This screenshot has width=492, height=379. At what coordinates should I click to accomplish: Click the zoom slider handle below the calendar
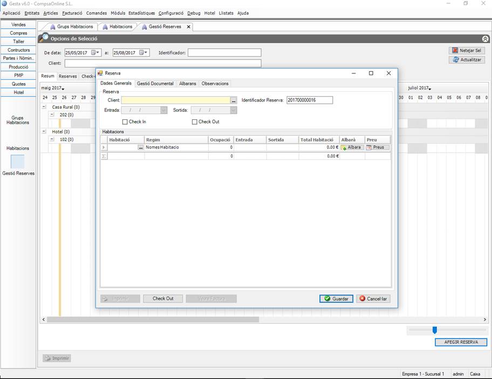pyautogui.click(x=435, y=330)
